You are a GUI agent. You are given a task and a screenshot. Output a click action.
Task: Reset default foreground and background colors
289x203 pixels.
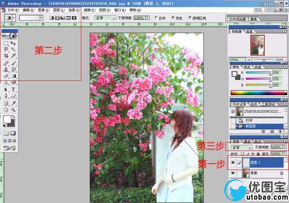click(x=4, y=126)
